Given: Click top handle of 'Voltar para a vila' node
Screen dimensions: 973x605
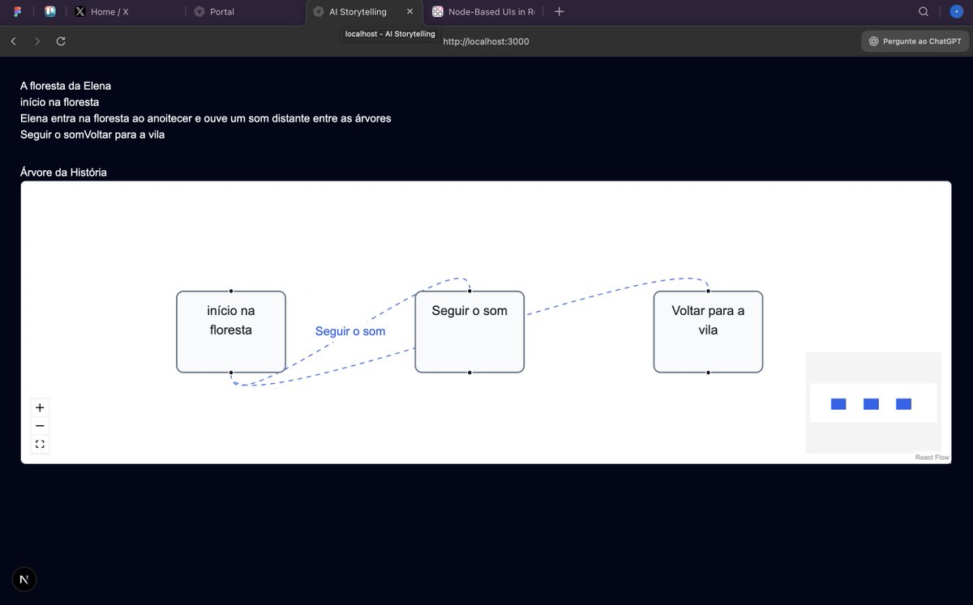Looking at the screenshot, I should [x=708, y=291].
